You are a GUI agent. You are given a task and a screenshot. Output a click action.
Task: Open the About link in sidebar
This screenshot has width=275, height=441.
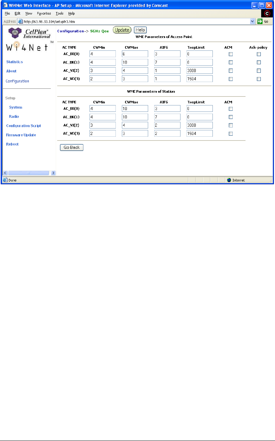[x=11, y=71]
